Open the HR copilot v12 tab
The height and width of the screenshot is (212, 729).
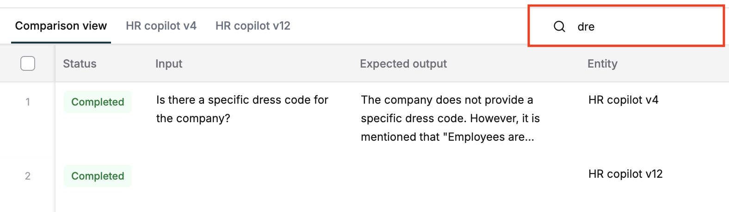(253, 26)
